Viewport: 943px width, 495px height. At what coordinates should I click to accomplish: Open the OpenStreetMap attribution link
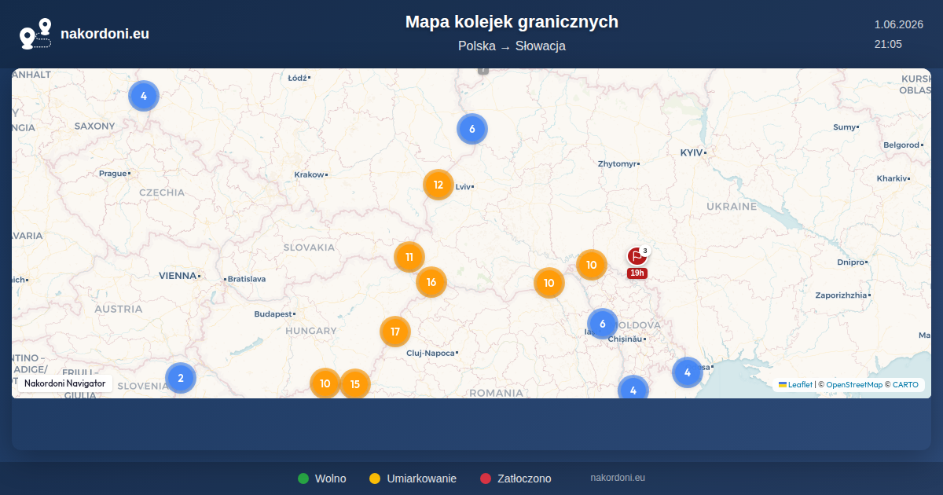click(854, 385)
